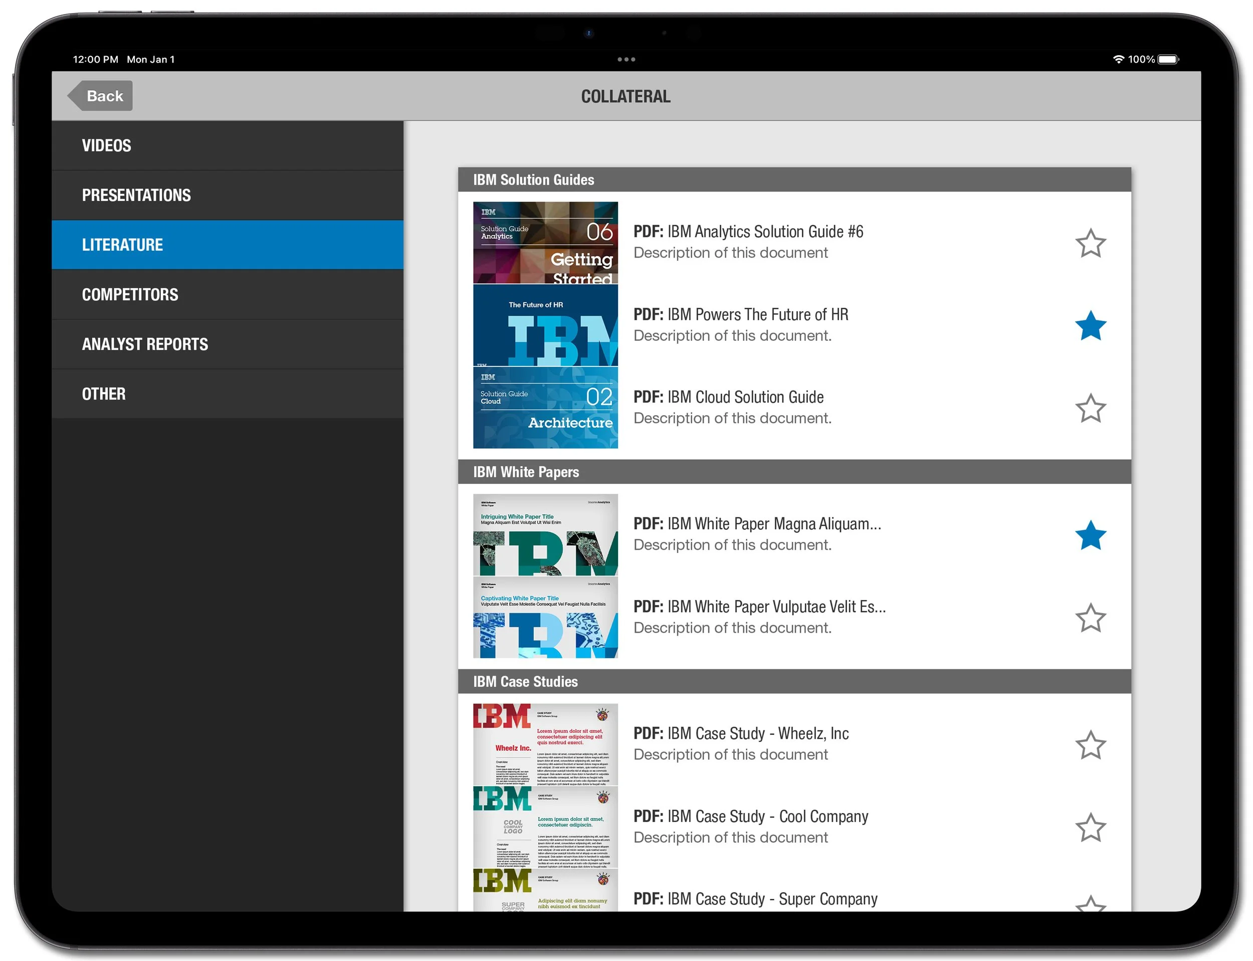Favorite the IBM Analytics Solution Guide #6

(1090, 243)
